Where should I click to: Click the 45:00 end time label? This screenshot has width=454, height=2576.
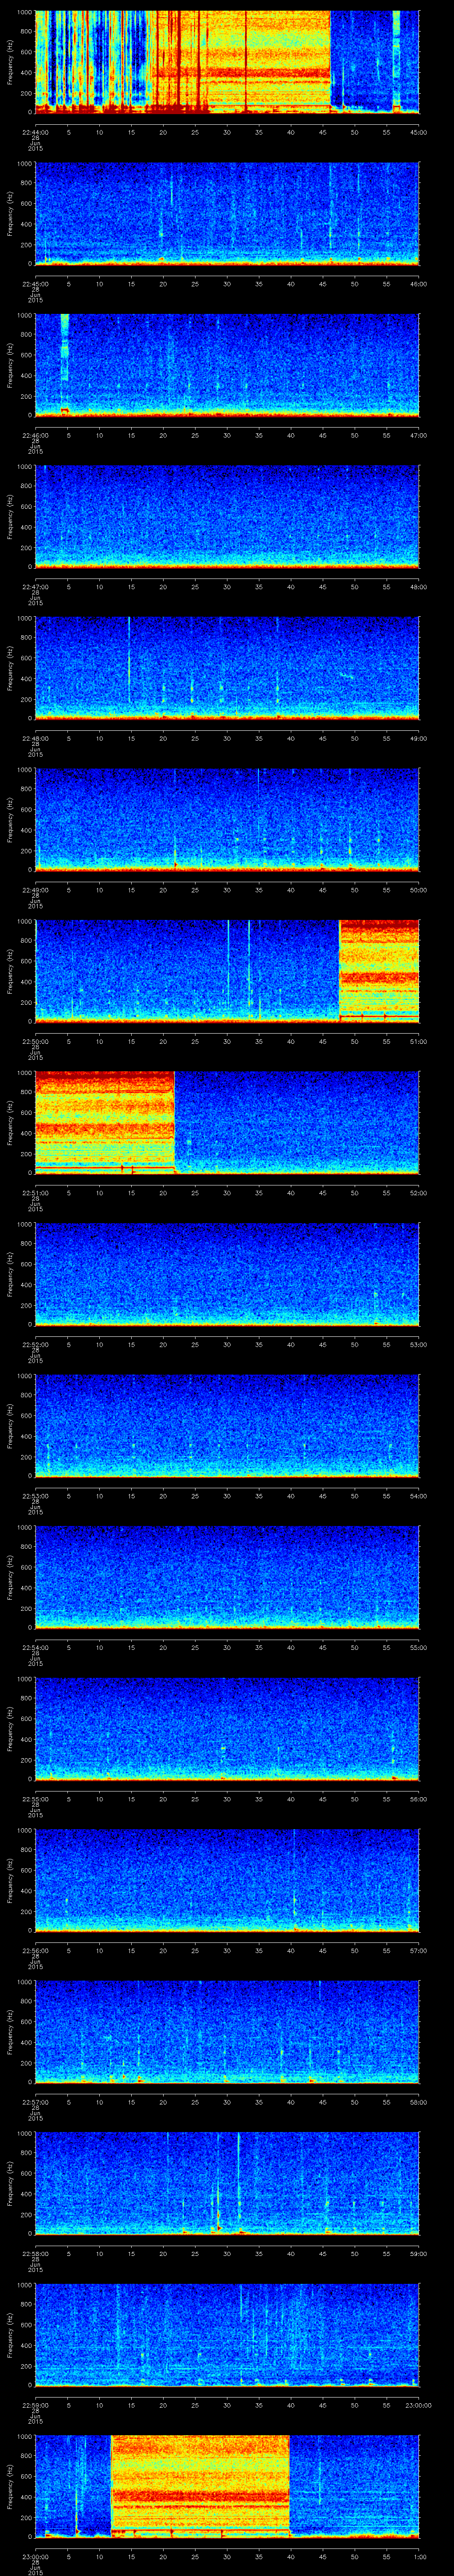(419, 132)
